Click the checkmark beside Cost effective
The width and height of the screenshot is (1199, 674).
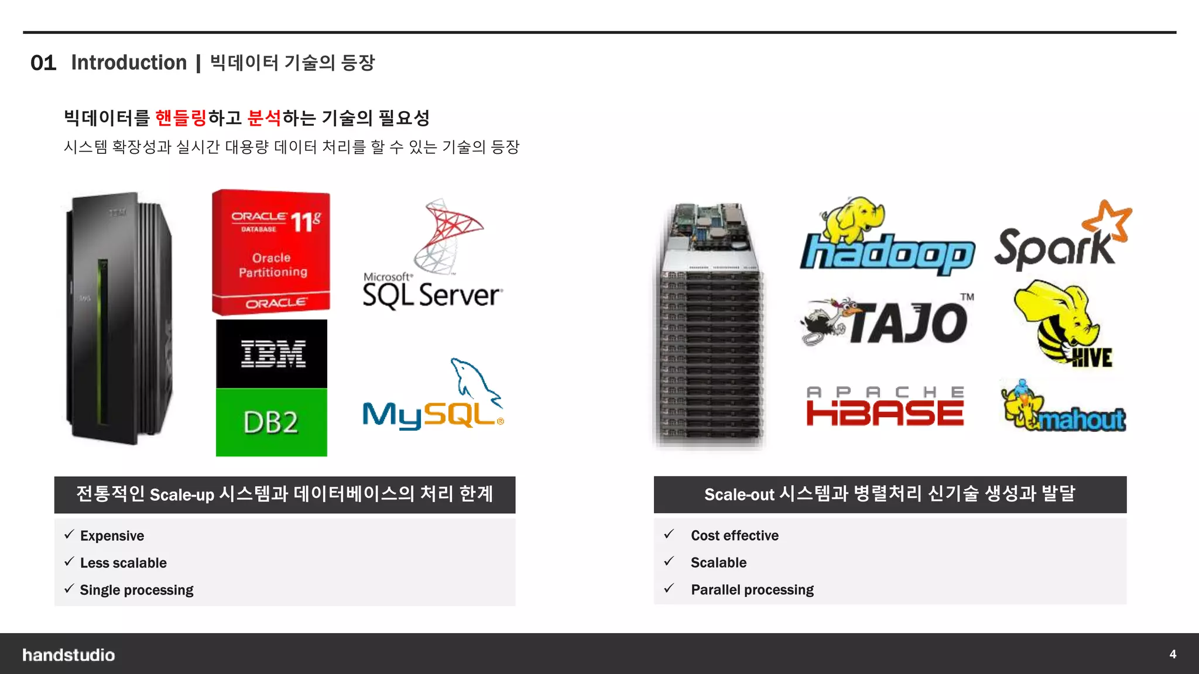pyautogui.click(x=669, y=534)
